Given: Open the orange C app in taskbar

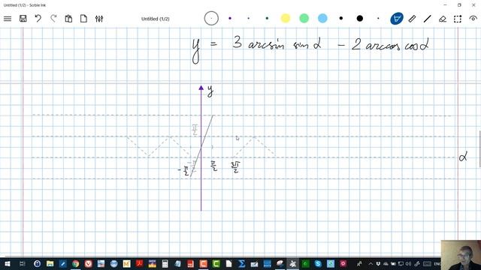Looking at the screenshot, I should [x=204, y=263].
